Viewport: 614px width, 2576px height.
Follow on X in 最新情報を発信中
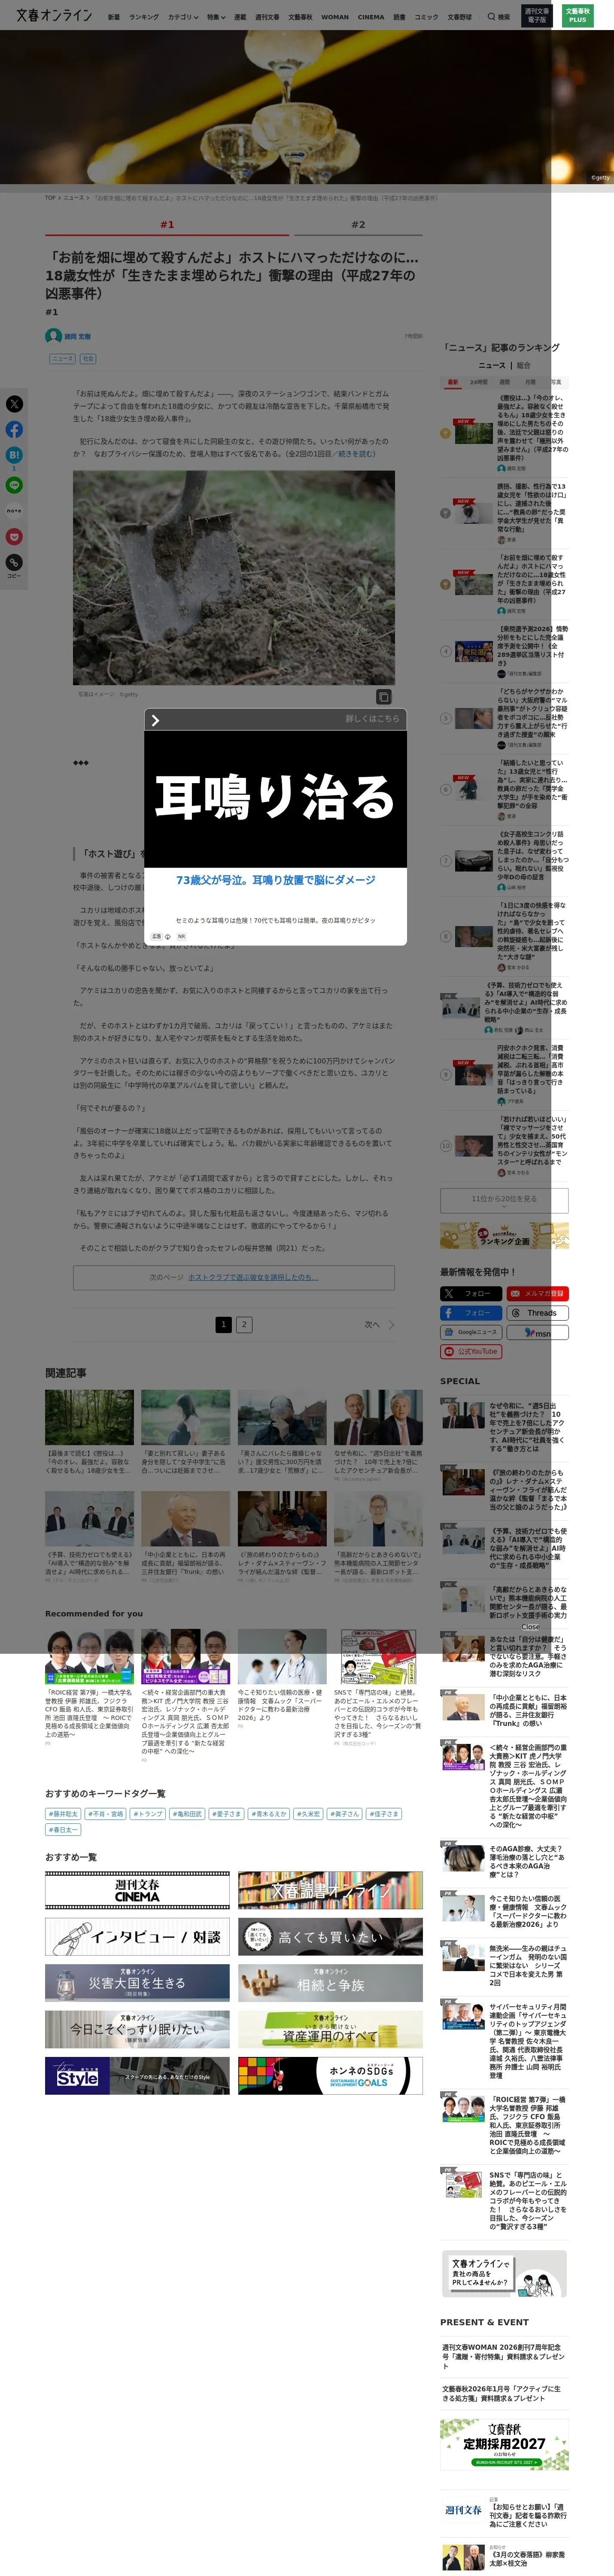470,1293
